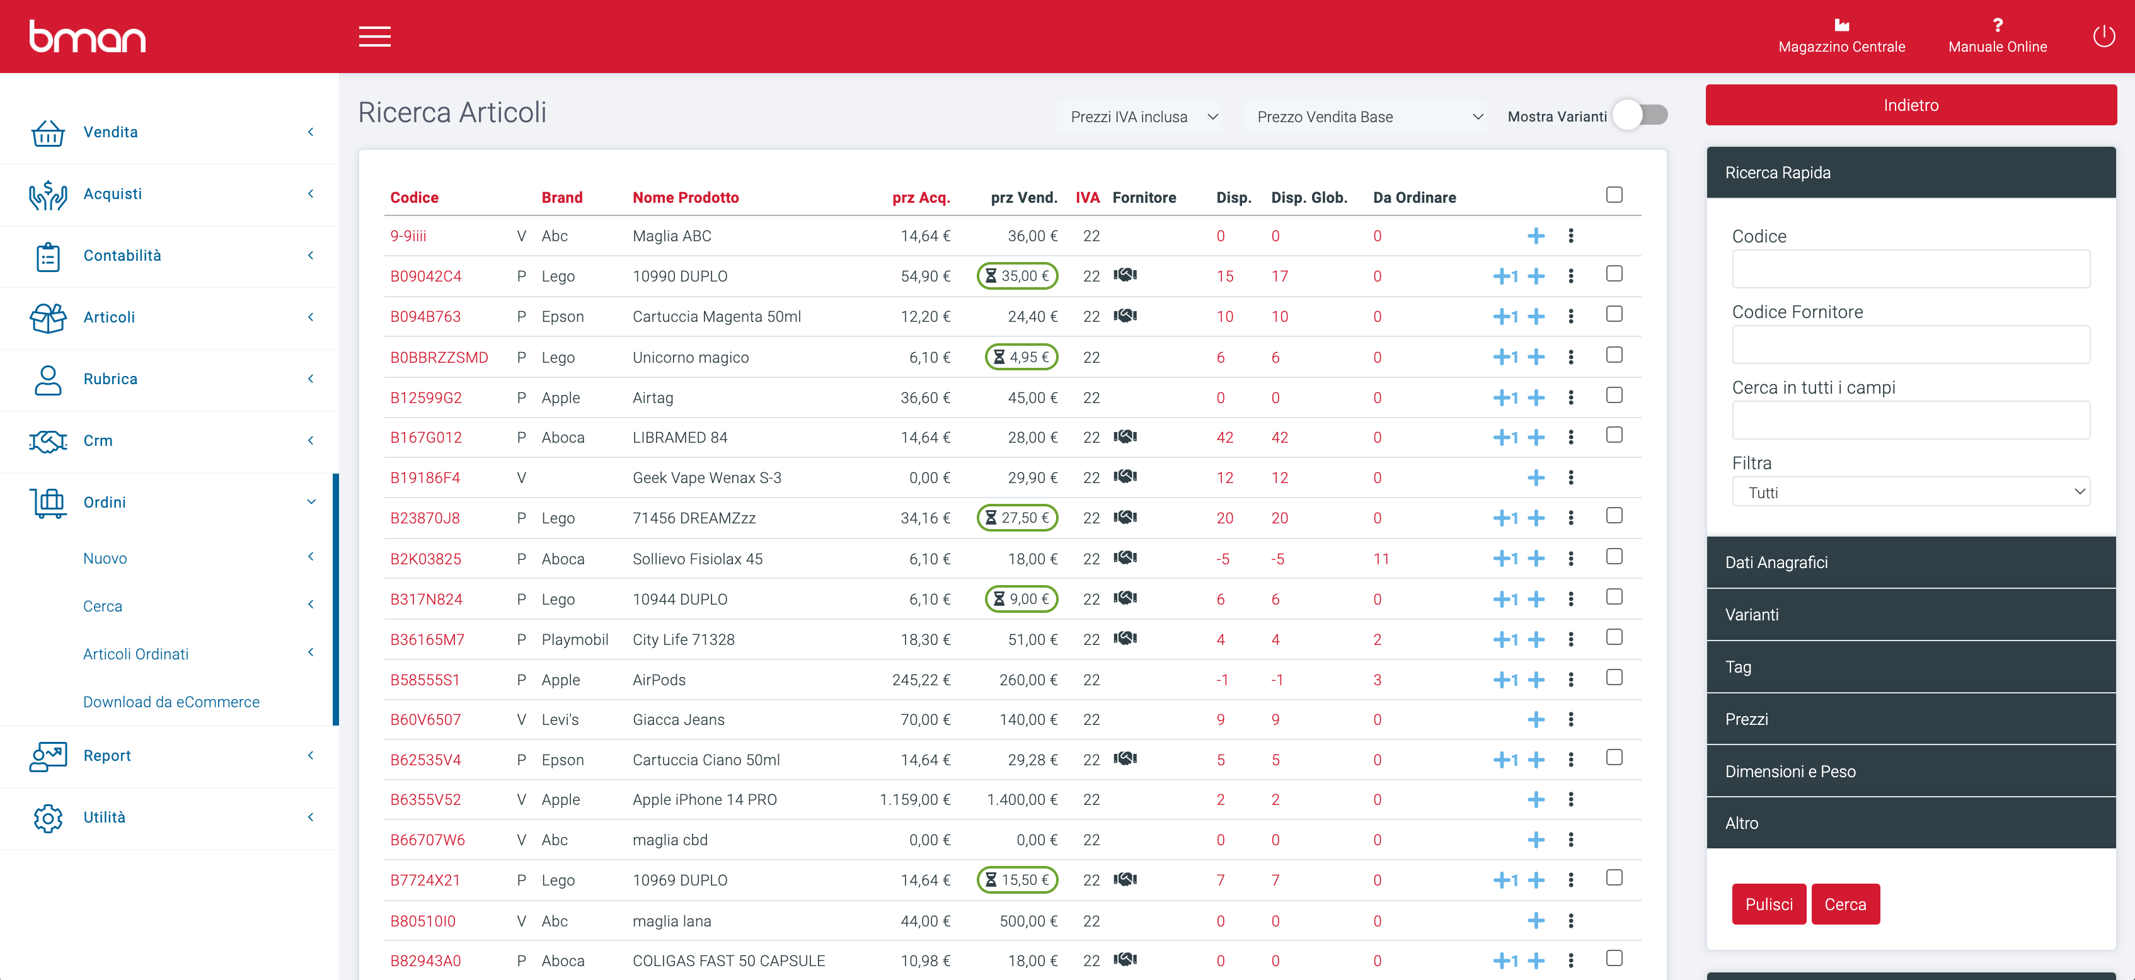Click the Report chart icon
Screen dimensions: 2135x980
pos(48,756)
